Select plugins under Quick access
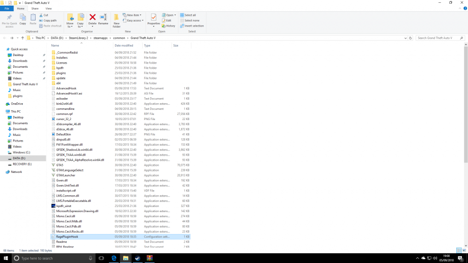The height and width of the screenshot is (263, 468). click(x=17, y=96)
